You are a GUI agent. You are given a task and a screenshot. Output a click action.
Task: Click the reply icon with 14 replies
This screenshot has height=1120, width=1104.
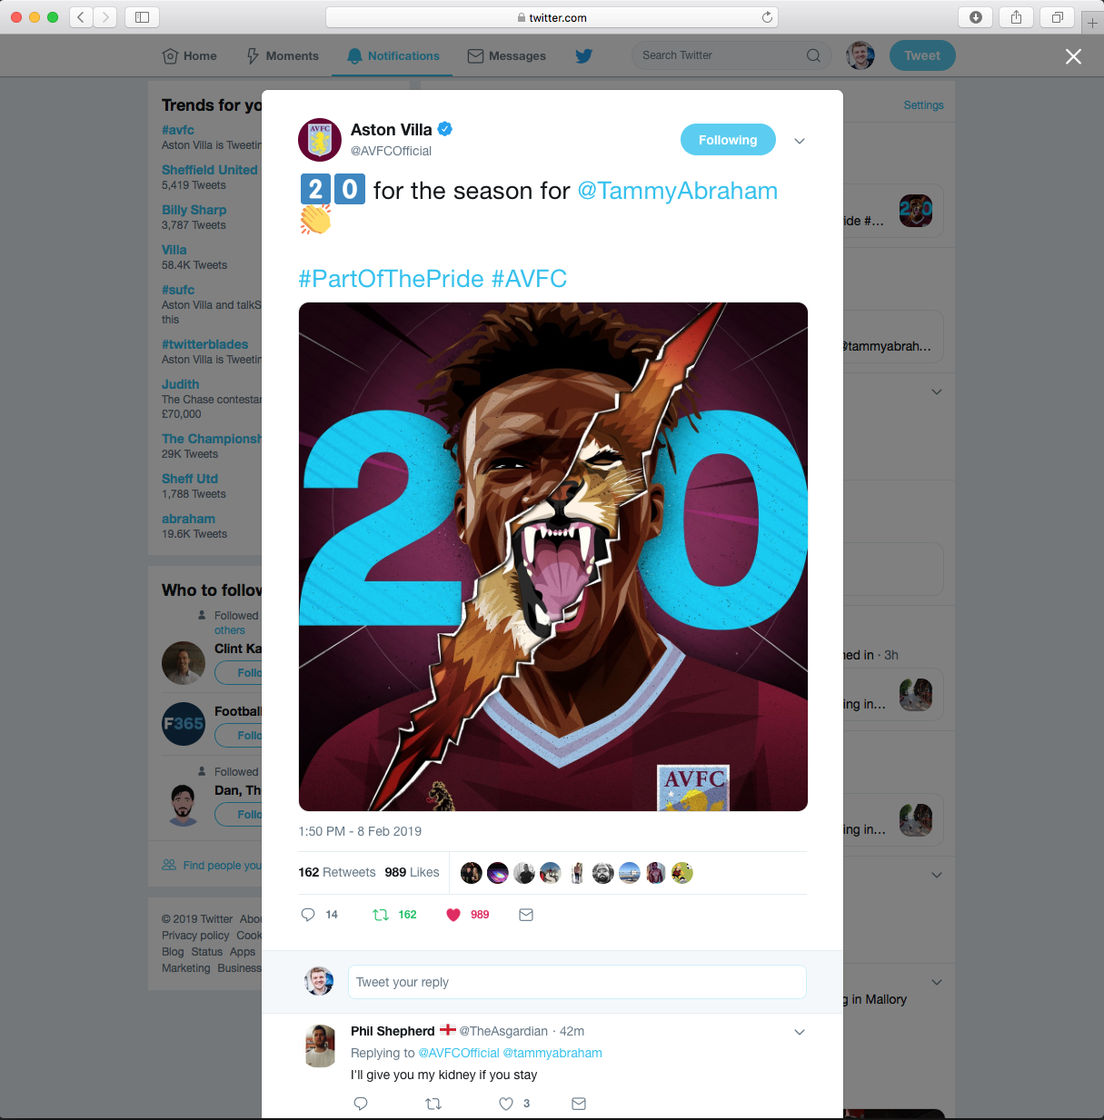tap(308, 915)
